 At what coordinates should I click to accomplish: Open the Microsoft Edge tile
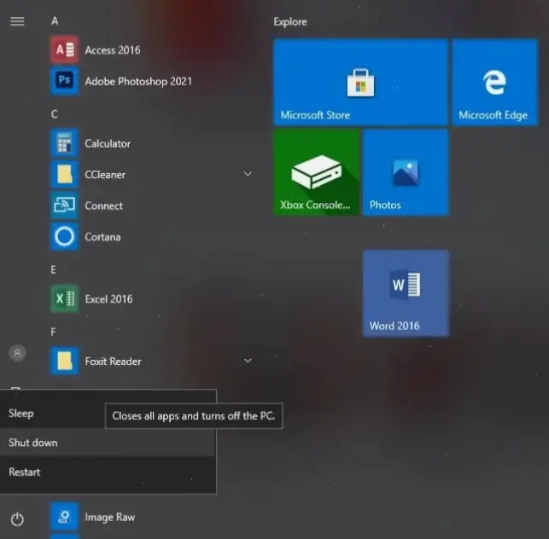[494, 82]
